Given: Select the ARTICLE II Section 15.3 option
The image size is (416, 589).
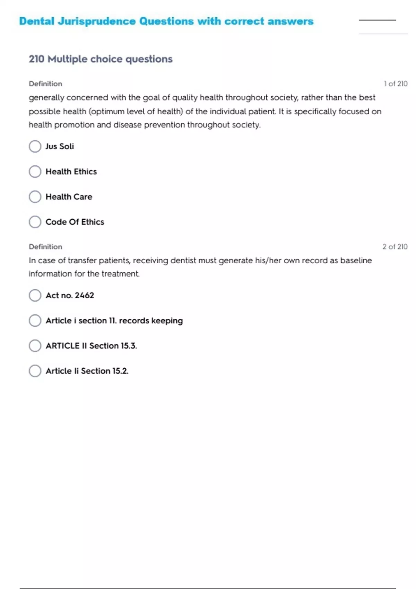Looking at the screenshot, I should point(35,346).
